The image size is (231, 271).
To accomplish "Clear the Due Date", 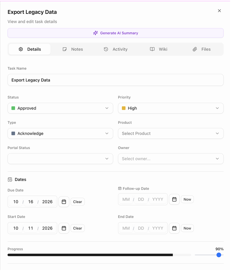I will point(78,202).
